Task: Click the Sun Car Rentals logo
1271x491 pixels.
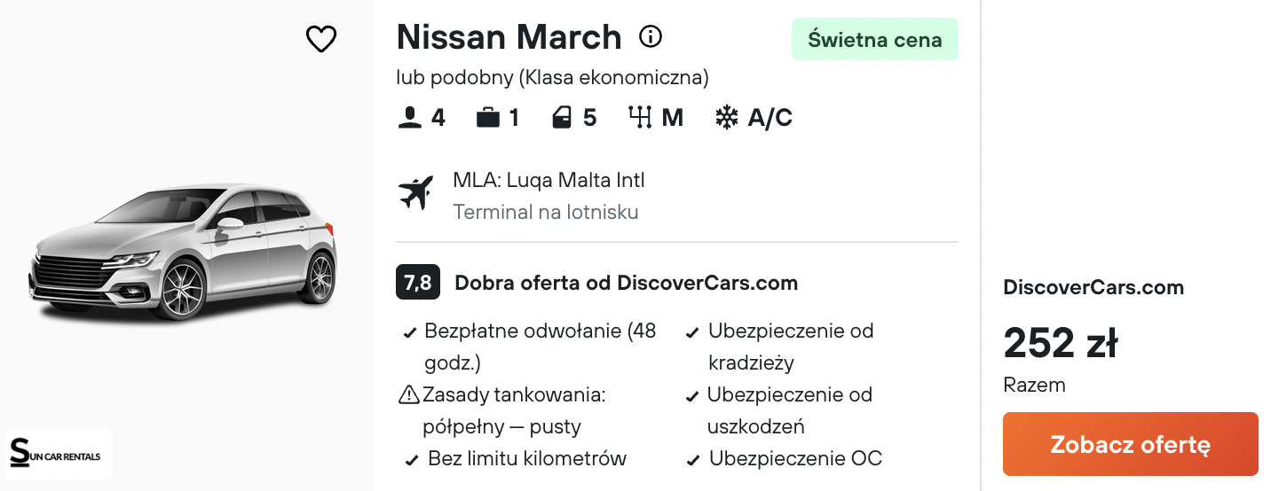Action: [59, 453]
